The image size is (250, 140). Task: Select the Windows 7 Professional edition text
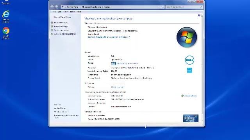(x=97, y=27)
